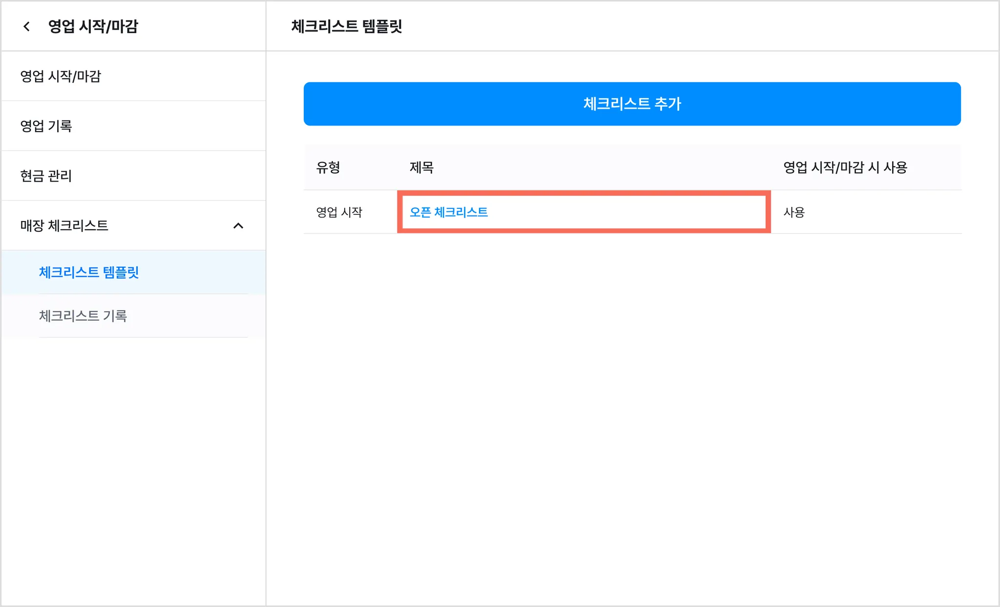
Task: Go to 영업 기록 in sidebar
Action: [46, 126]
